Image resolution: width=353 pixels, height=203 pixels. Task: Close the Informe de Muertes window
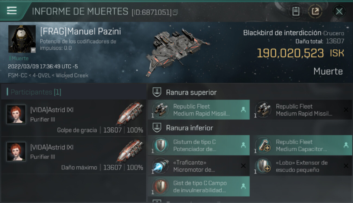tap(339, 11)
